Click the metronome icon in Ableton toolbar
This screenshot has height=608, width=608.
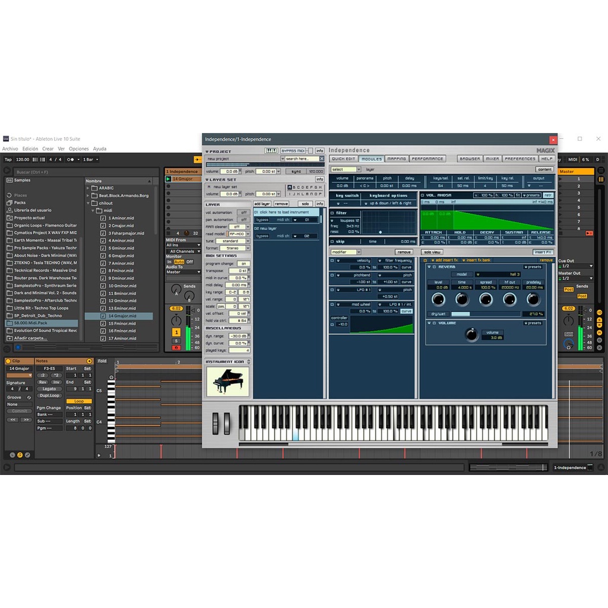70,159
